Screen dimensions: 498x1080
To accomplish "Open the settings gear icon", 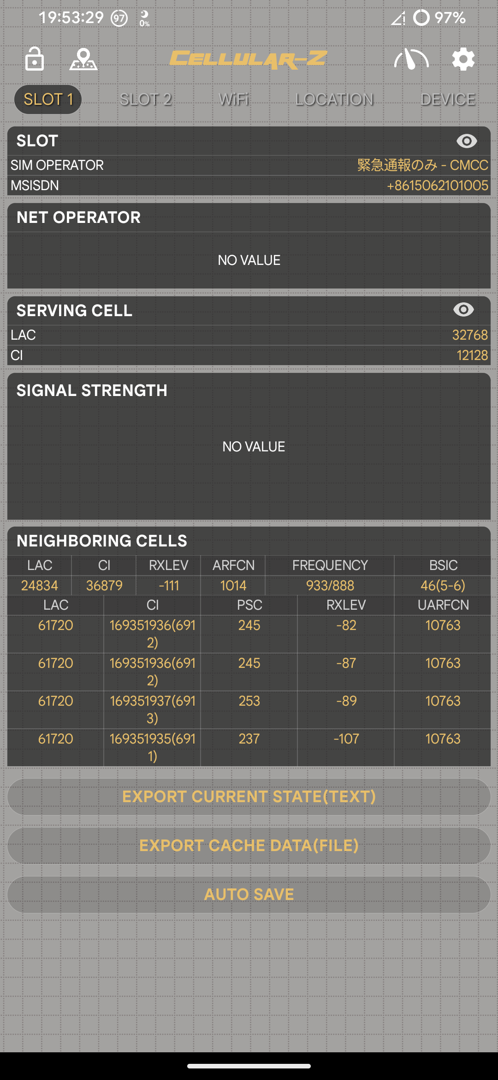I will click(x=462, y=59).
